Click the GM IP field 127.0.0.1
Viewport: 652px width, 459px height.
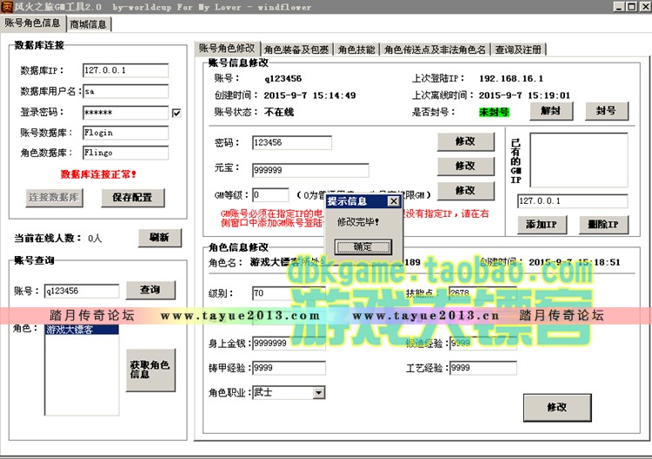573,200
